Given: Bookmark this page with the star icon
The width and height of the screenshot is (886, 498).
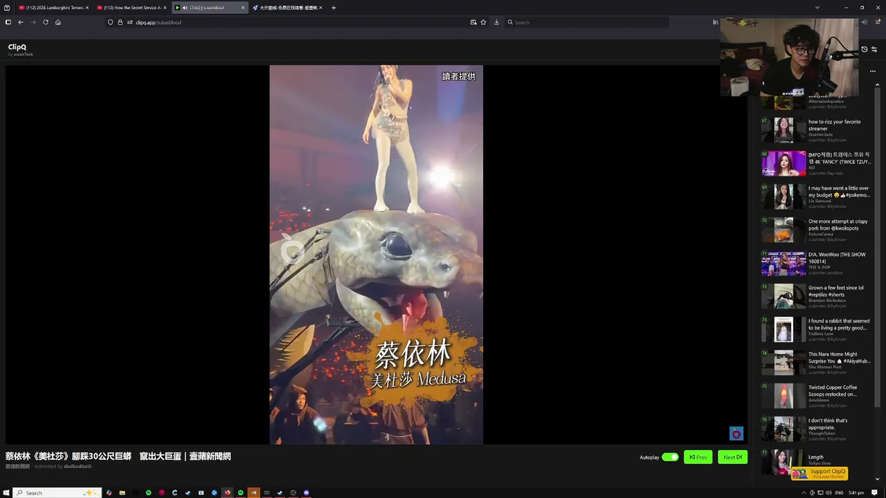Looking at the screenshot, I should coord(483,22).
